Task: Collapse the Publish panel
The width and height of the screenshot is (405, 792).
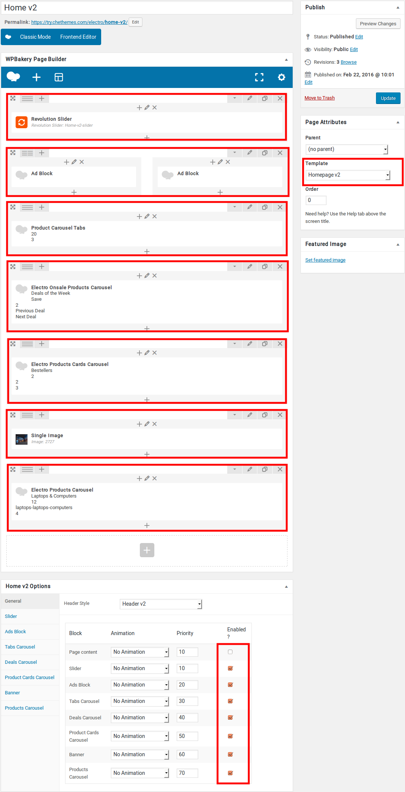Action: point(398,7)
